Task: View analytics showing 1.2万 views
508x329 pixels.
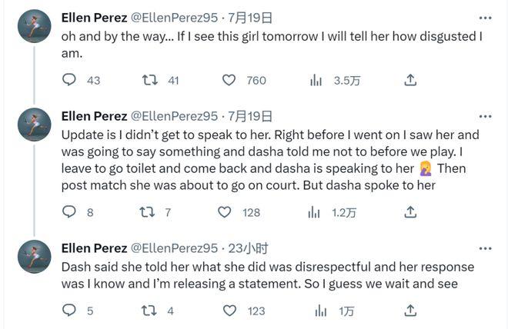Action: (313, 212)
